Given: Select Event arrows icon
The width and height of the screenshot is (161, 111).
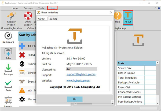Looking at the screenshot, I should click(22, 82).
